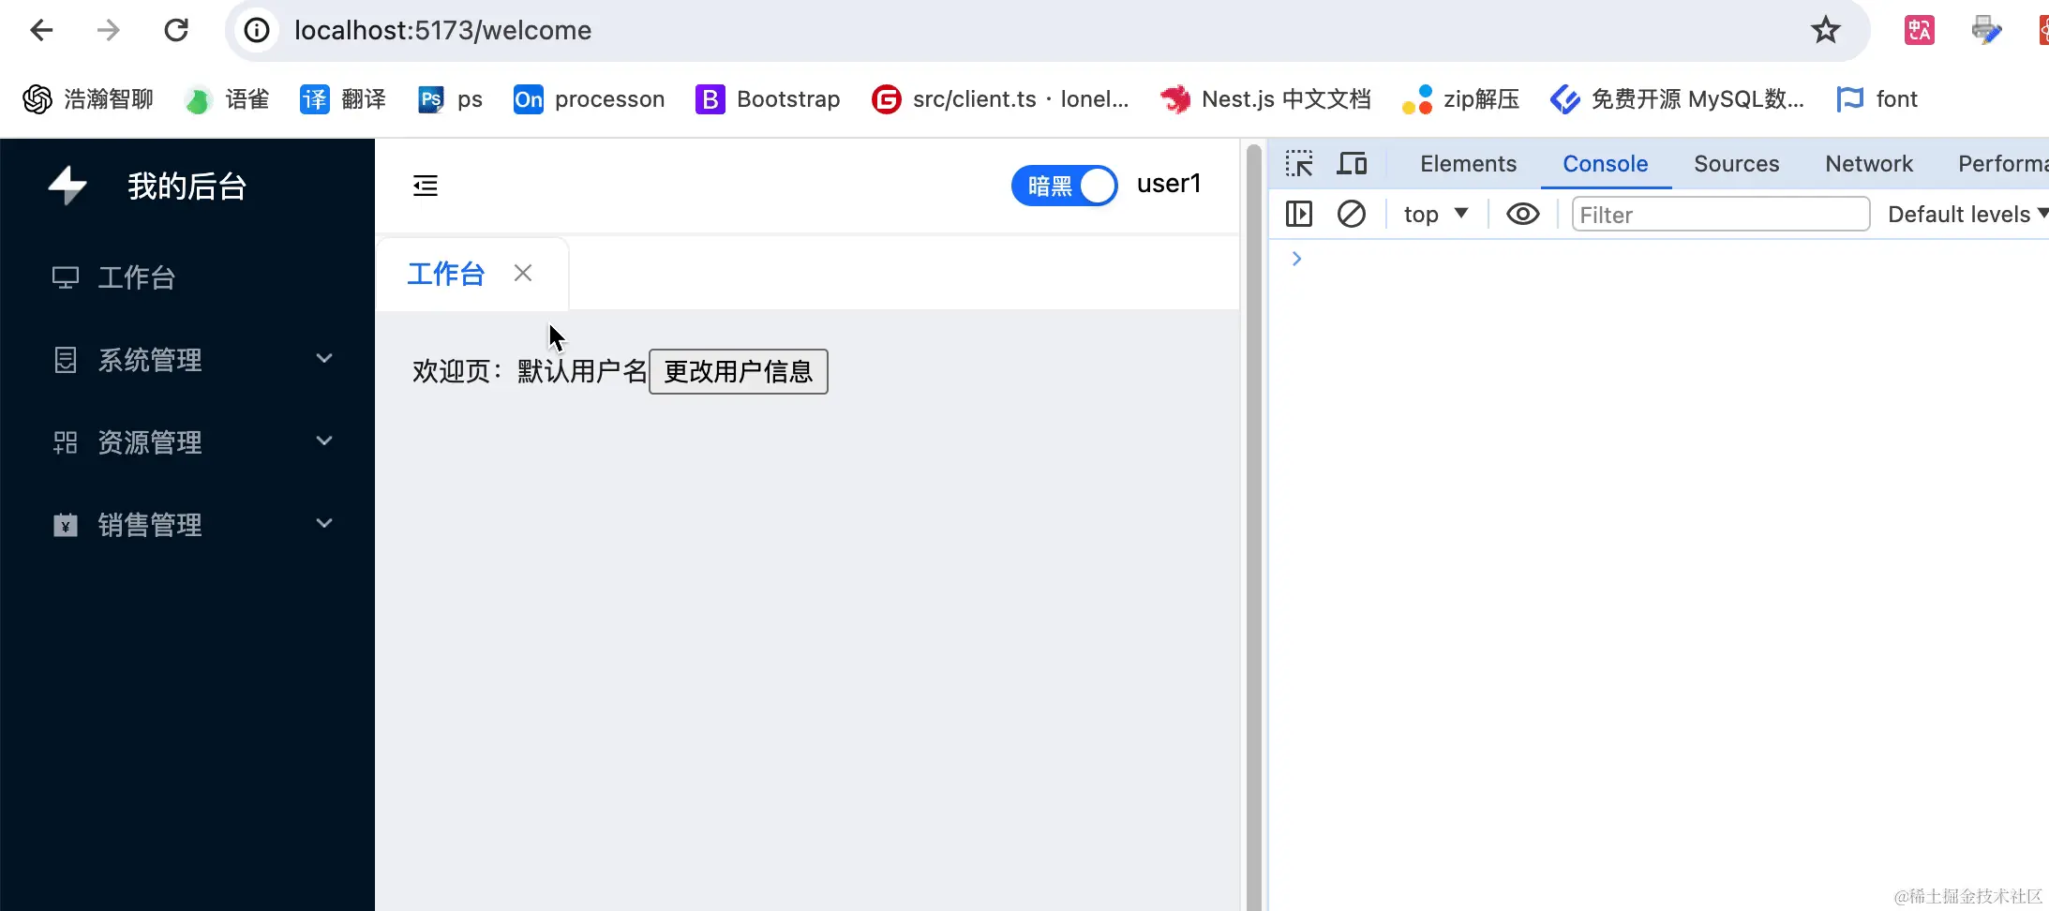Screen dimensions: 2049x911
Task: Open the console drawer icon in DevTools
Action: pyautogui.click(x=1298, y=214)
